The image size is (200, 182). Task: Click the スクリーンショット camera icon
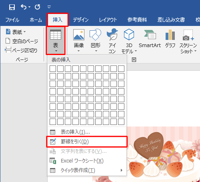click(x=188, y=35)
